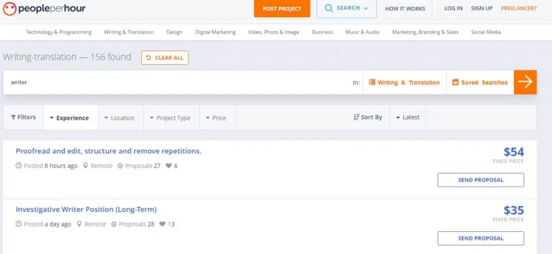
Task: Expand the Experience filter dropdown
Action: pos(71,118)
